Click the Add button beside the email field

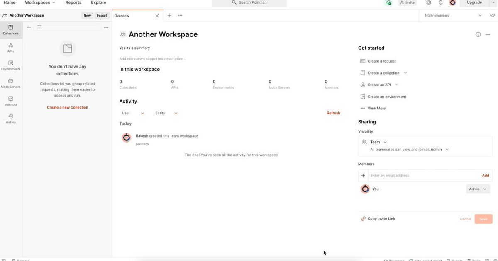(486, 176)
